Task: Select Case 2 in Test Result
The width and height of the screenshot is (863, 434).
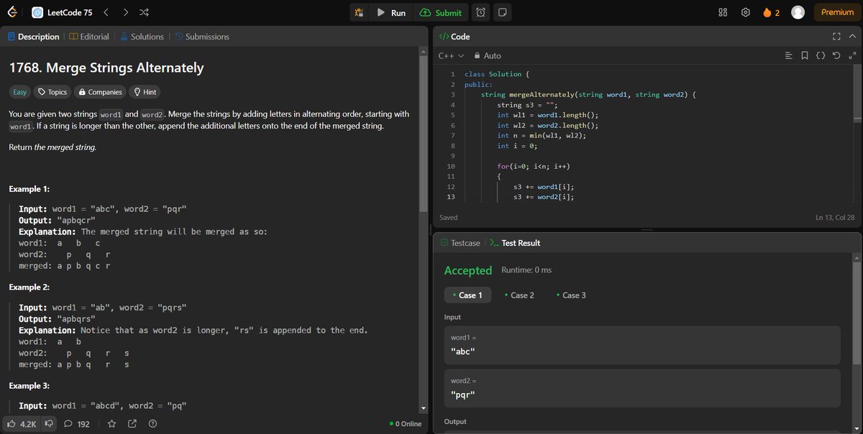Action: click(519, 295)
